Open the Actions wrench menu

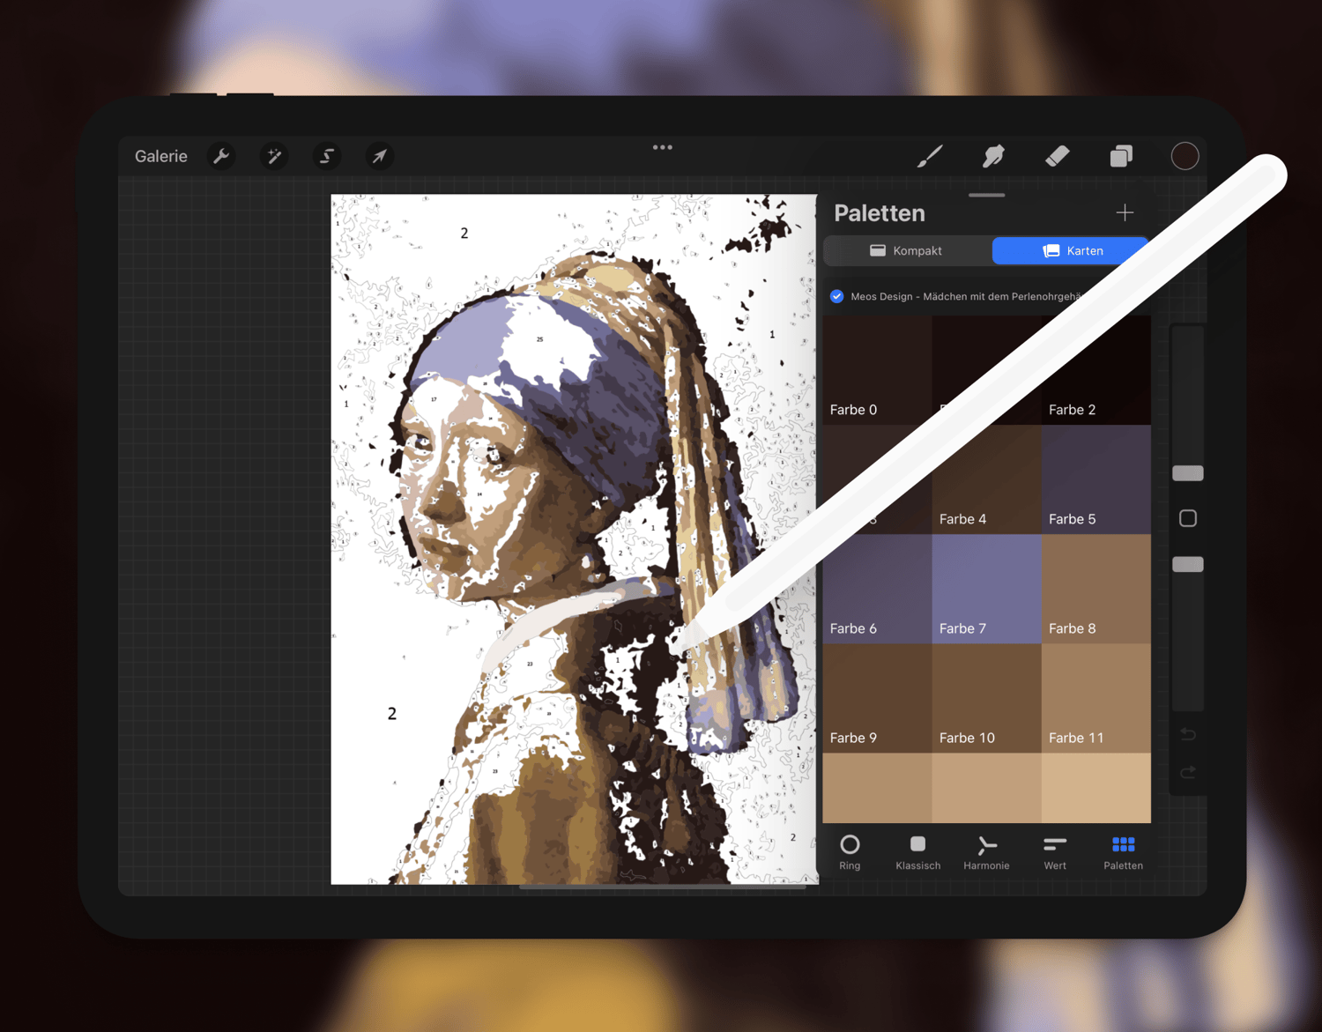(x=221, y=156)
